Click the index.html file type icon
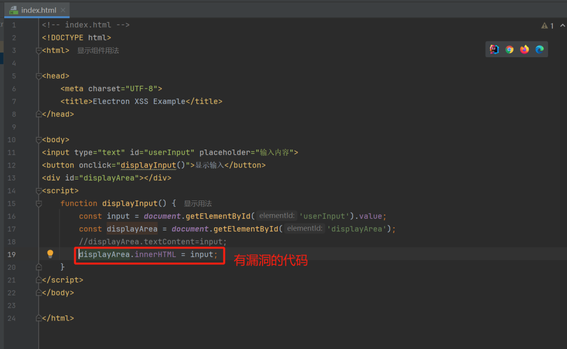Image resolution: width=567 pixels, height=349 pixels. [x=14, y=10]
